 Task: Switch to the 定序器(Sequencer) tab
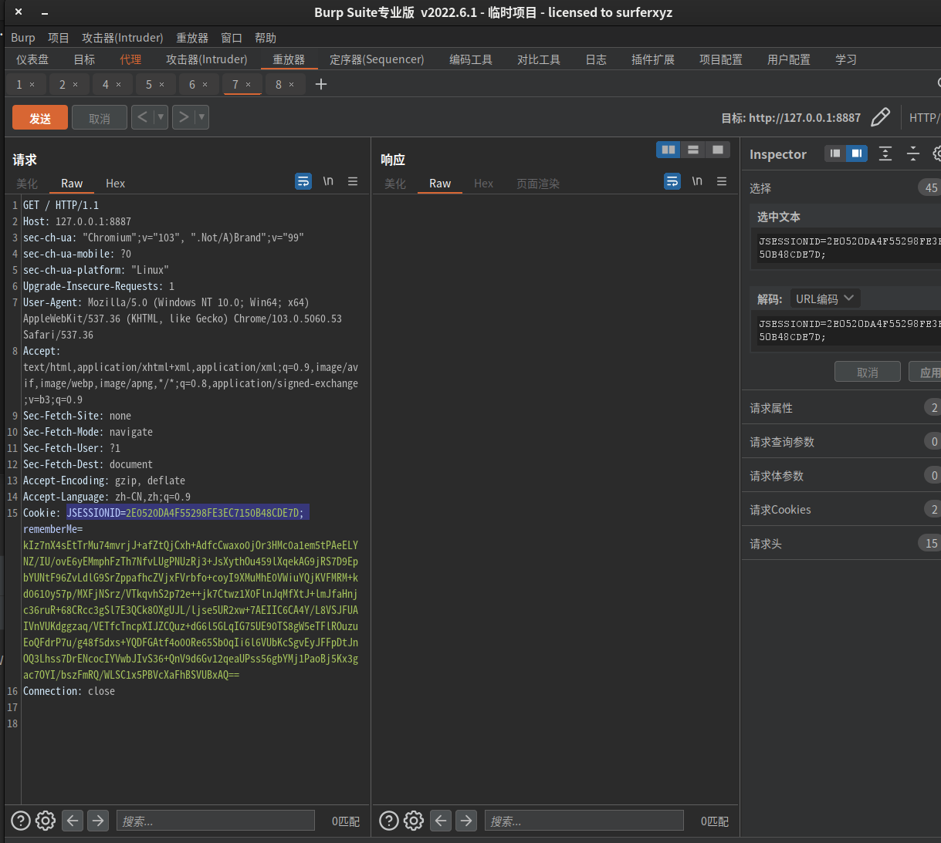377,59
